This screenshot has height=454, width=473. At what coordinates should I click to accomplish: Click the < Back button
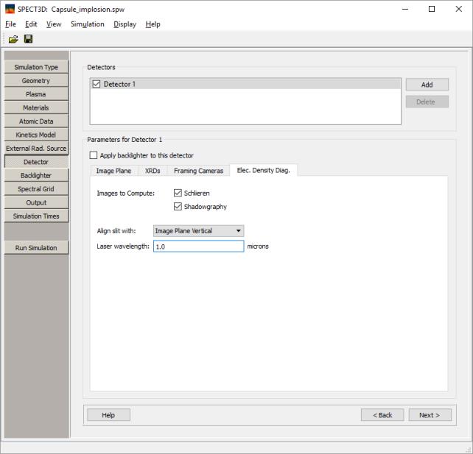(382, 415)
